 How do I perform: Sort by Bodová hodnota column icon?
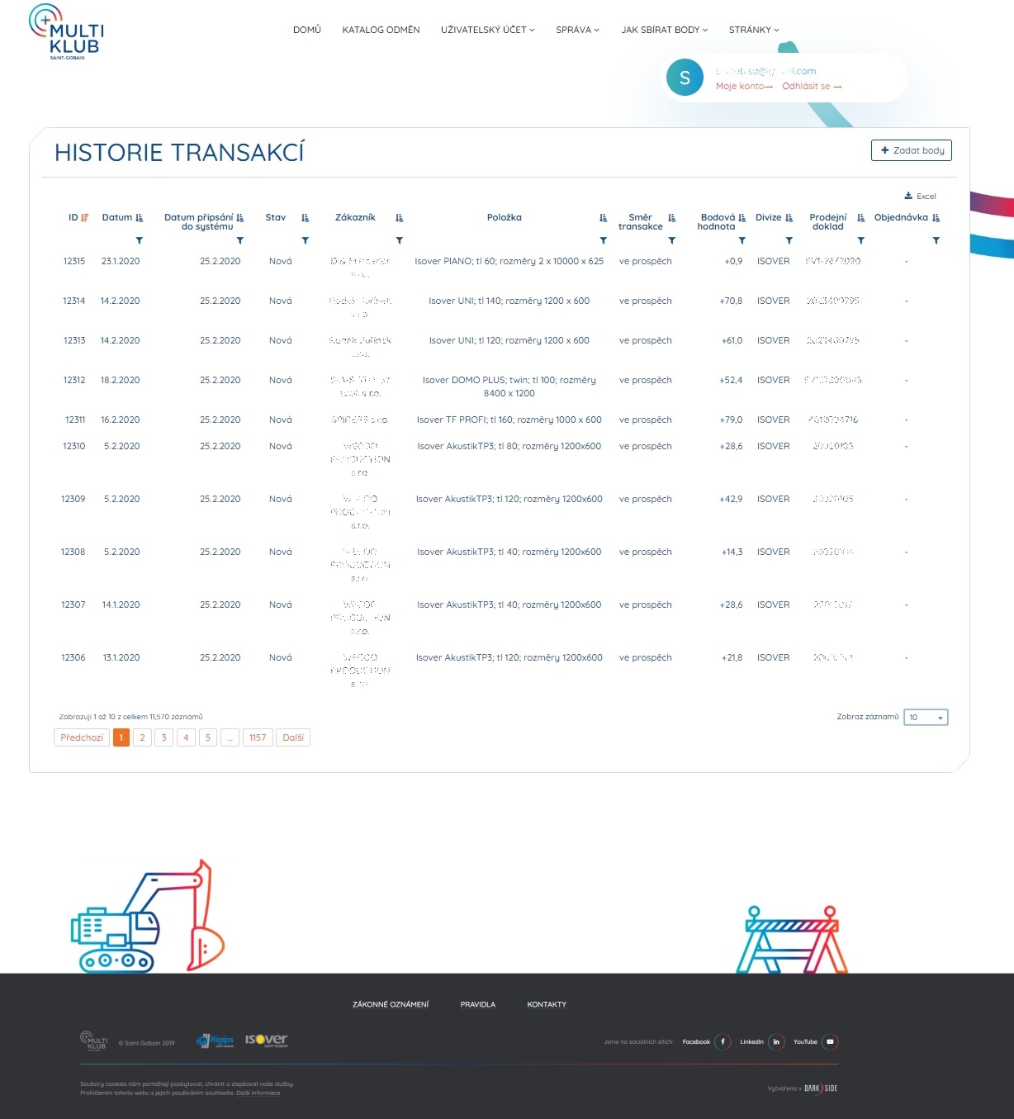point(742,218)
